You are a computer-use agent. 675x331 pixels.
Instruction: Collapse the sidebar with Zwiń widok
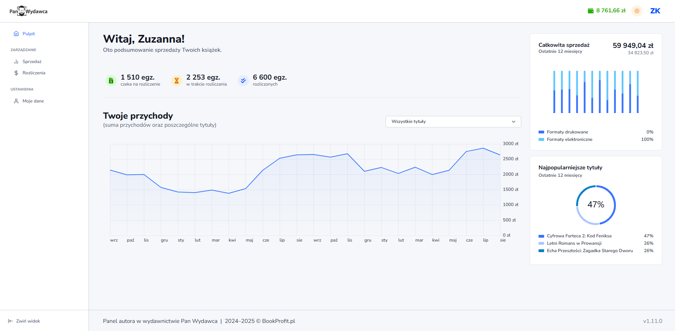[24, 321]
